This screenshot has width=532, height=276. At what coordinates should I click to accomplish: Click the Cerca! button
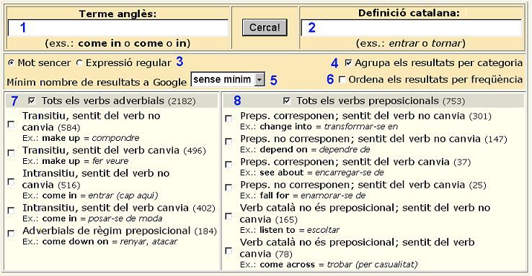point(265,27)
